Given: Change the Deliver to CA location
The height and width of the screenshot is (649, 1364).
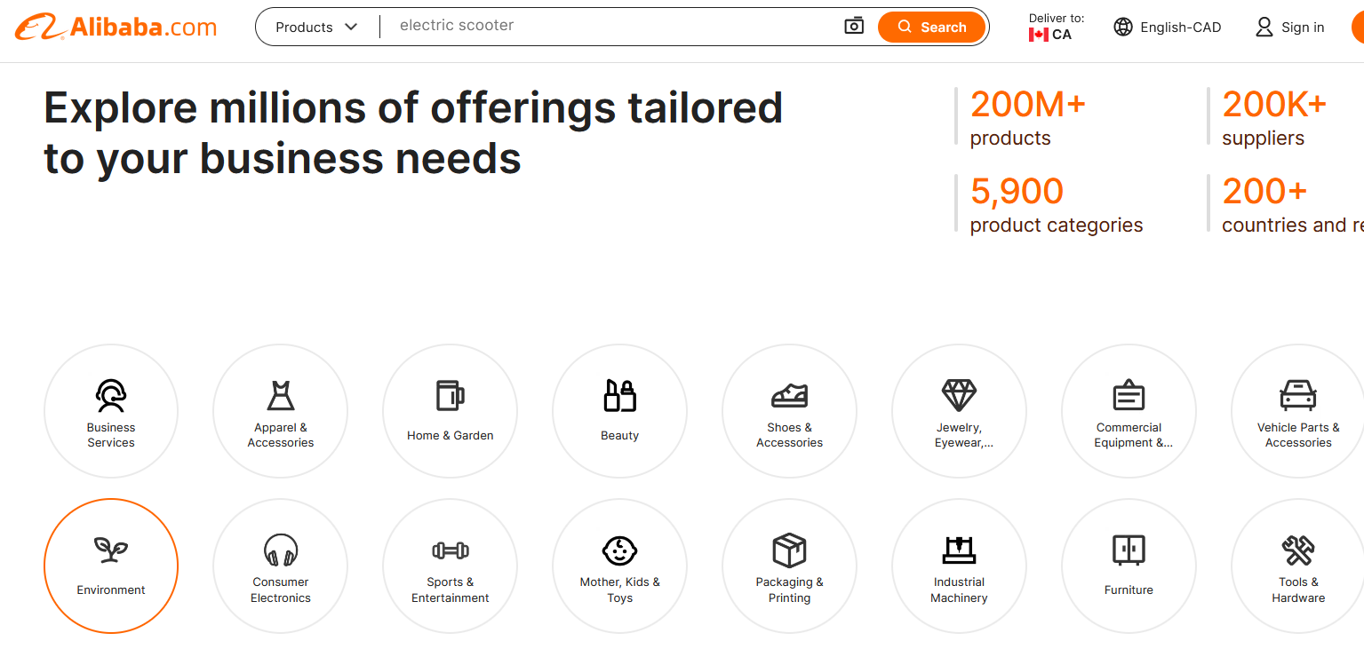Looking at the screenshot, I should coord(1055,28).
